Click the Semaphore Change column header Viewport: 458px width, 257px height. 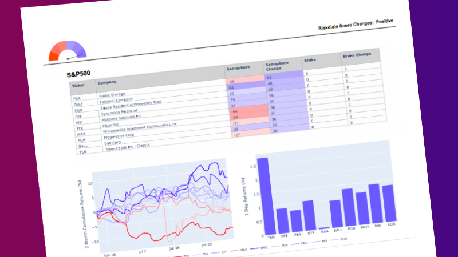tap(277, 66)
